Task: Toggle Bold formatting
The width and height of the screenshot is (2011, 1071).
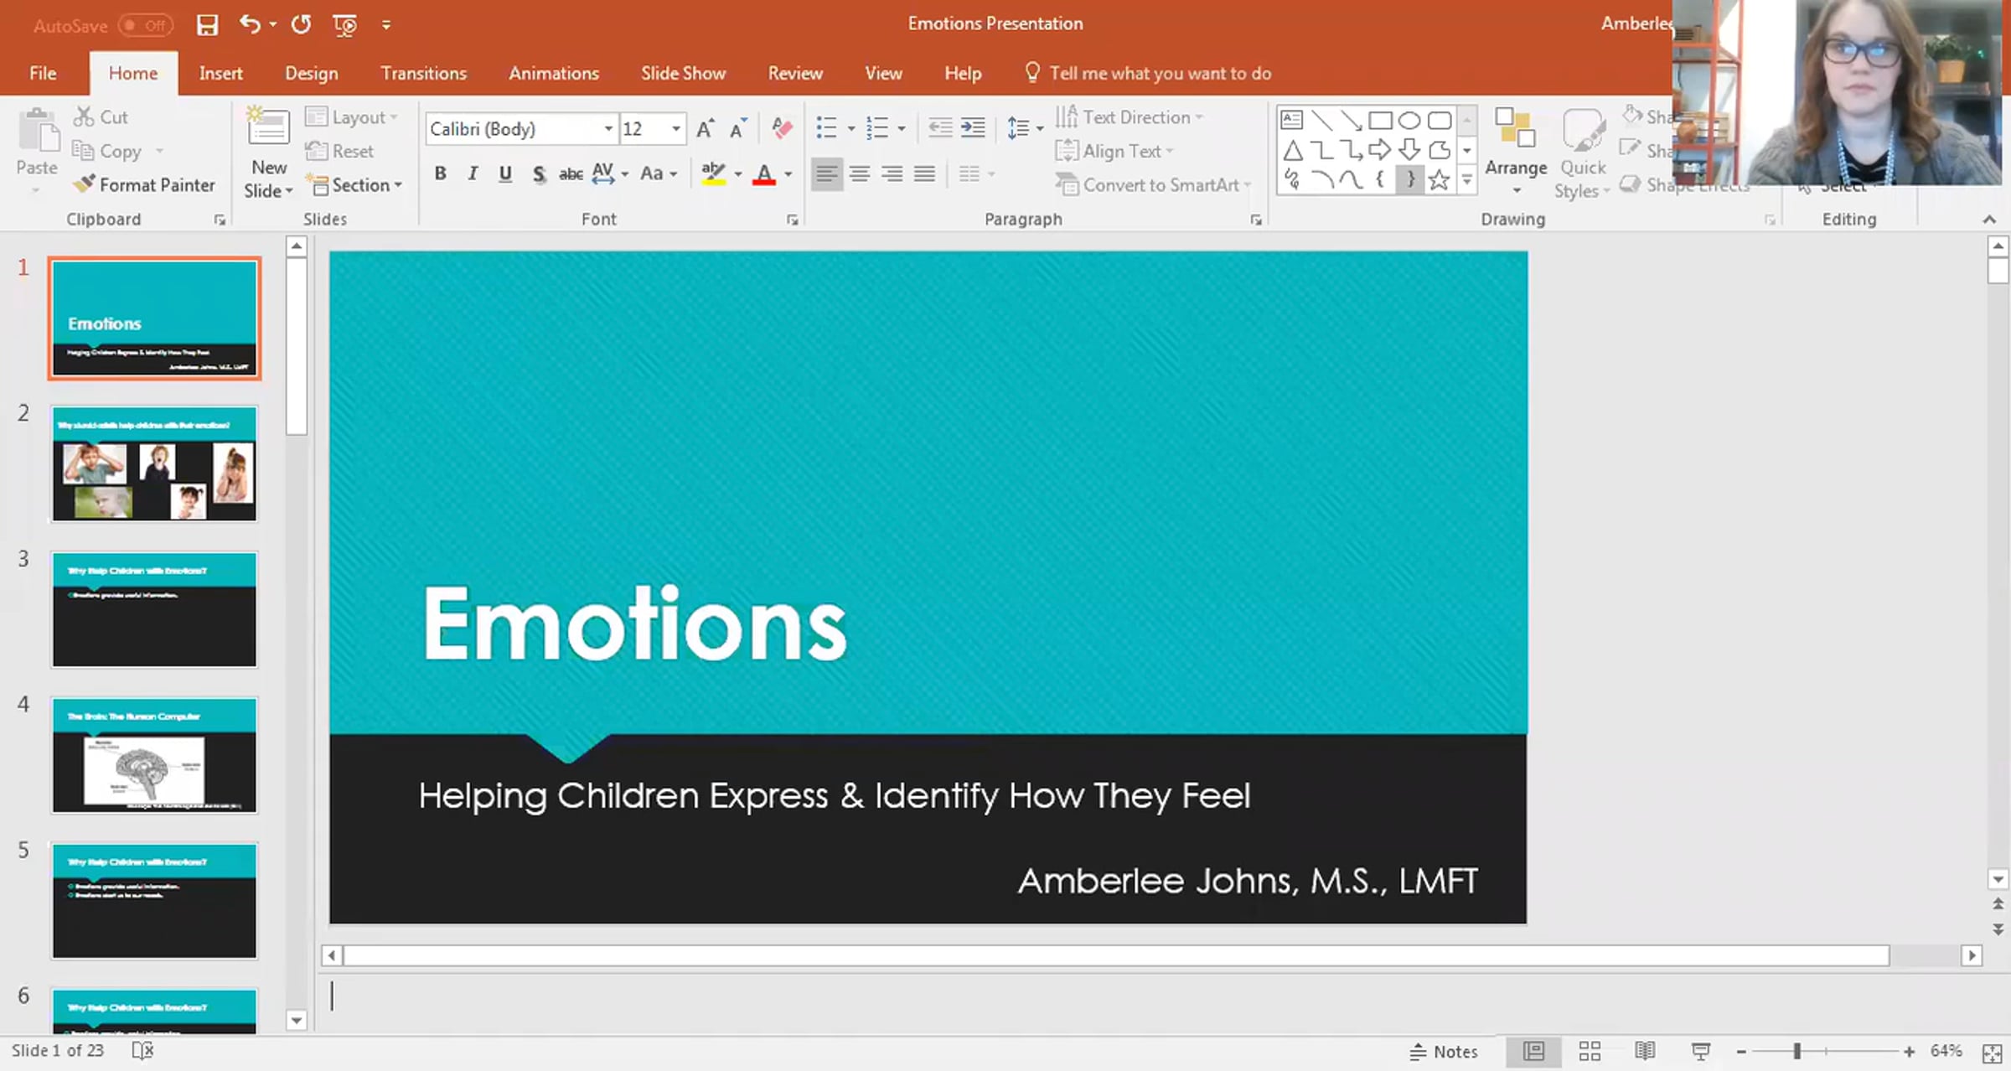Action: (440, 173)
